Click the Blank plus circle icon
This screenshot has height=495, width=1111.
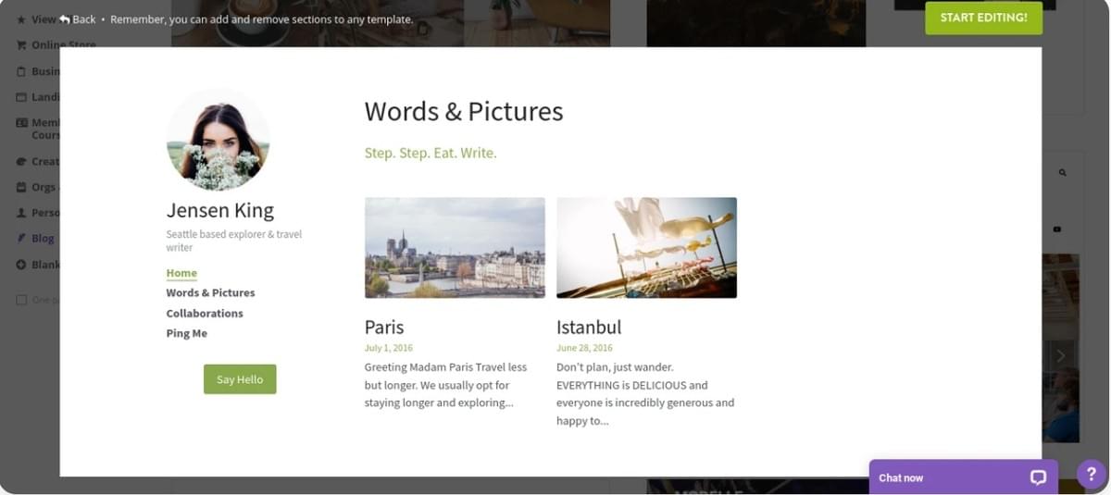[x=21, y=265]
